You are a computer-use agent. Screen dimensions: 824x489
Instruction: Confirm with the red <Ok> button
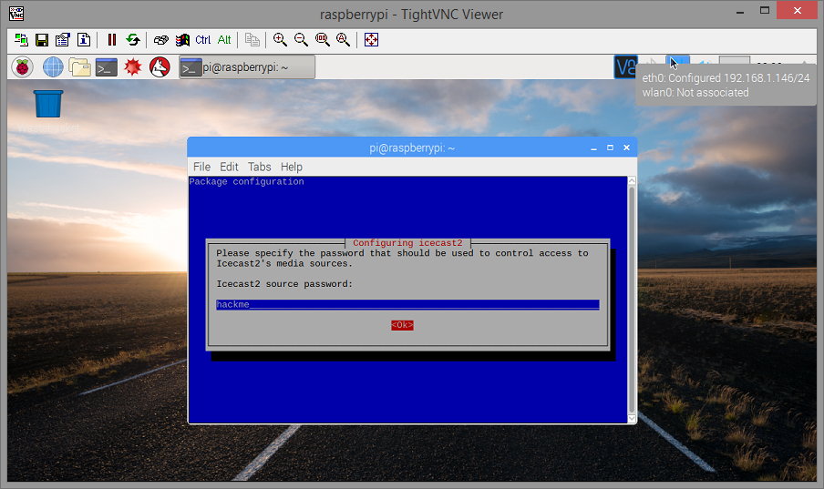[x=402, y=325]
